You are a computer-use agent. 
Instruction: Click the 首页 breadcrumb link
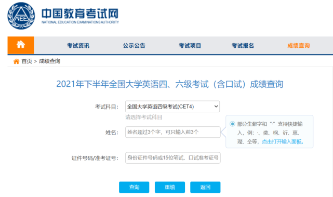click(x=26, y=61)
